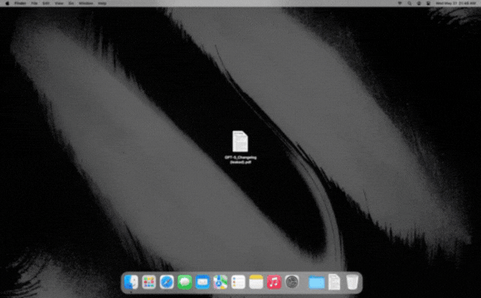The image size is (481, 298).
Task: Open Control Center in the menu bar
Action: click(x=428, y=3)
